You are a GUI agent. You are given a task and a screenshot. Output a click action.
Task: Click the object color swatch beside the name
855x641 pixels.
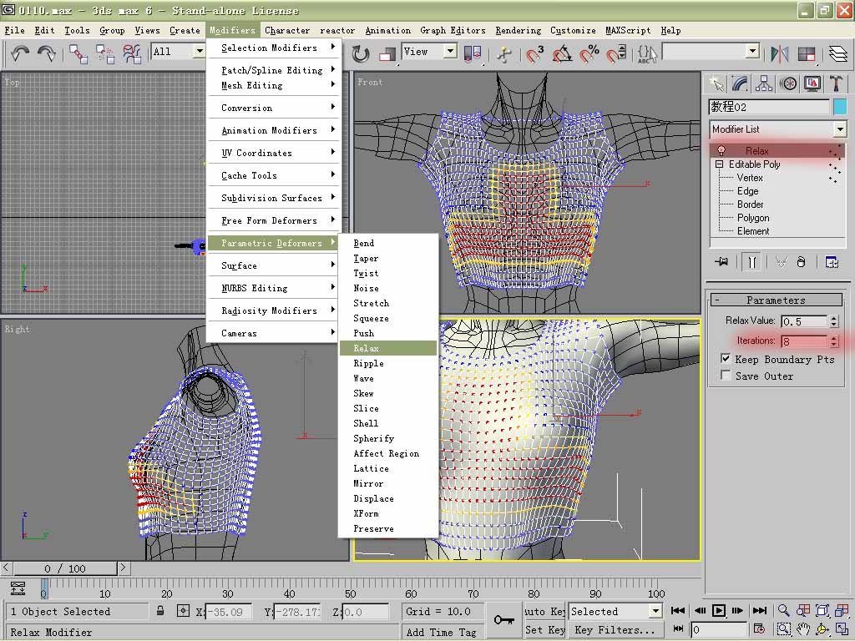point(840,107)
